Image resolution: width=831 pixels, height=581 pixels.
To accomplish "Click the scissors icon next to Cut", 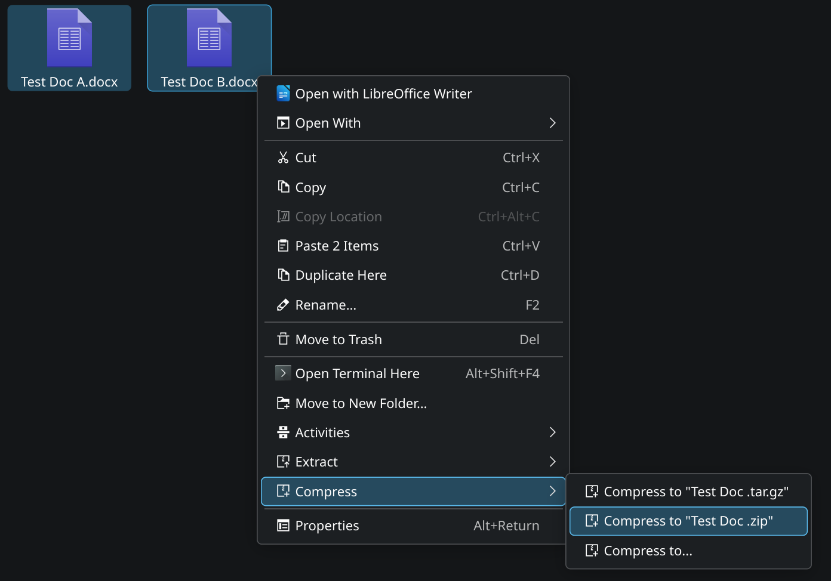I will click(x=283, y=157).
